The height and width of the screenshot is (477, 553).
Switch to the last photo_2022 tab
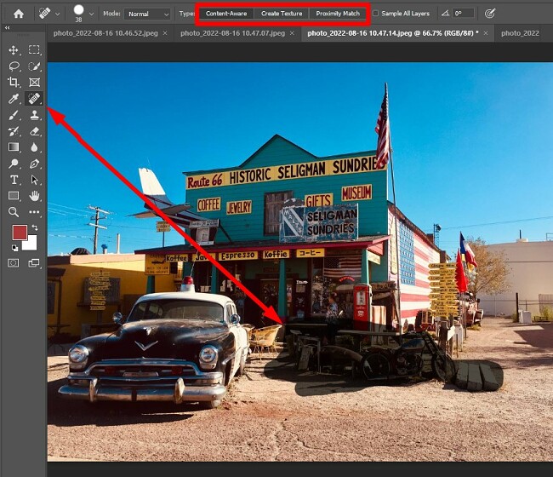coord(520,33)
